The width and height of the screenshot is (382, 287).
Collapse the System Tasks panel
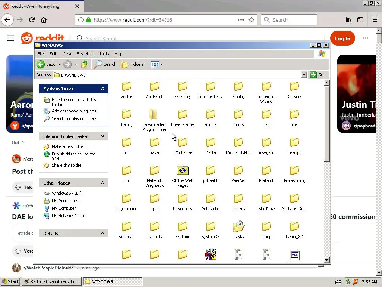click(103, 89)
